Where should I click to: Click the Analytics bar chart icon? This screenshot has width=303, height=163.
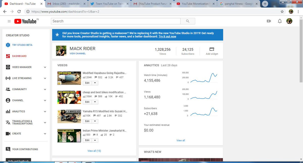8,111
